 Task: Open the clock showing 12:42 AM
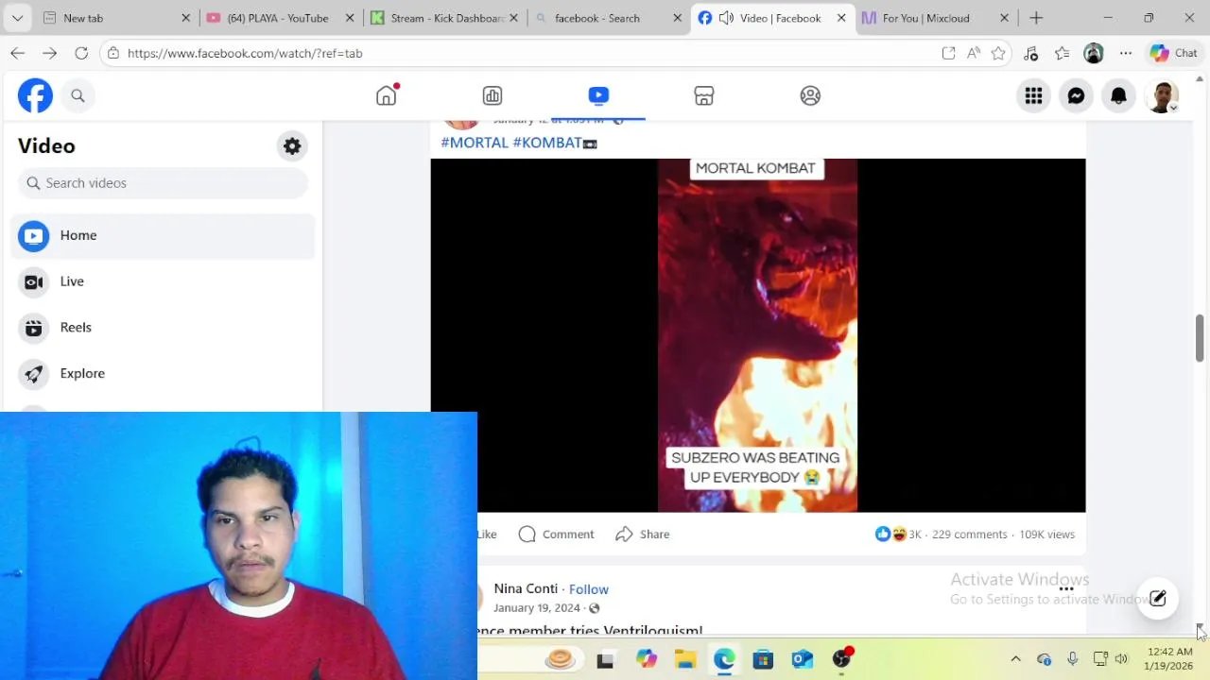pyautogui.click(x=1169, y=658)
